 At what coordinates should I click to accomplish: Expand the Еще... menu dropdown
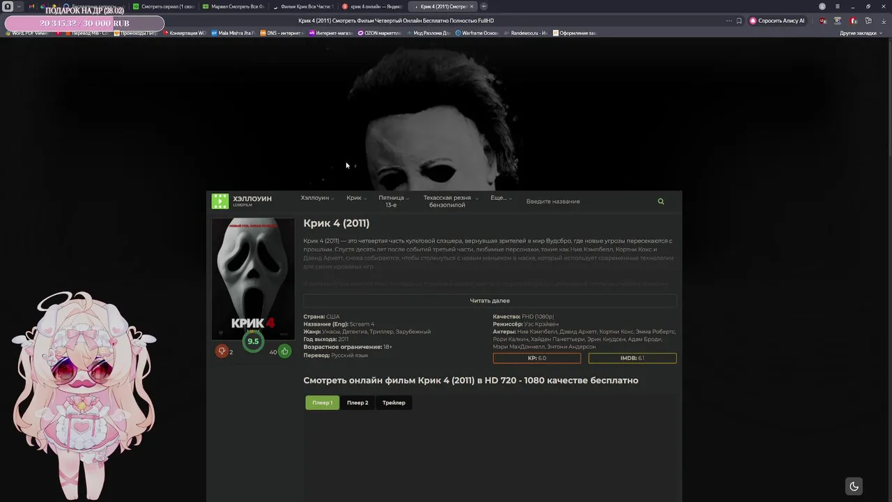coord(501,198)
